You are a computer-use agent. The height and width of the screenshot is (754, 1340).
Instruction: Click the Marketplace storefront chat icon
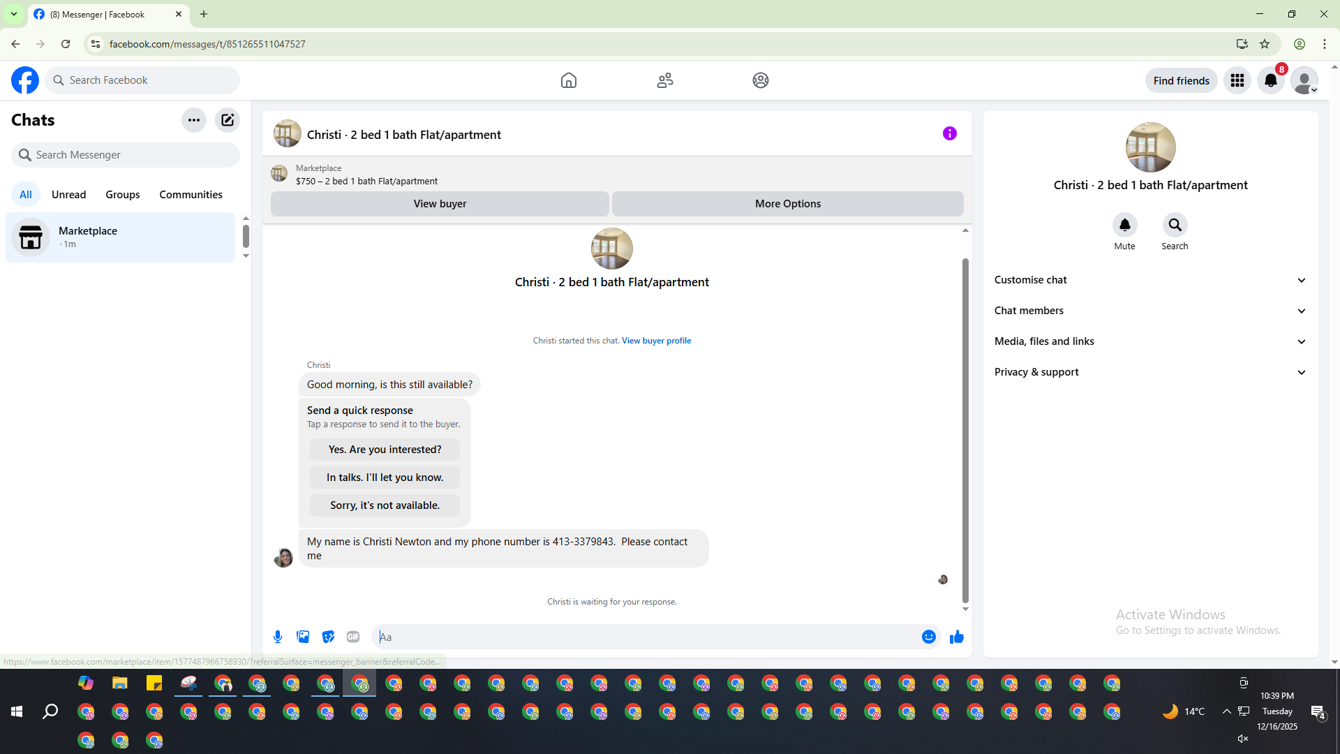pyautogui.click(x=31, y=237)
